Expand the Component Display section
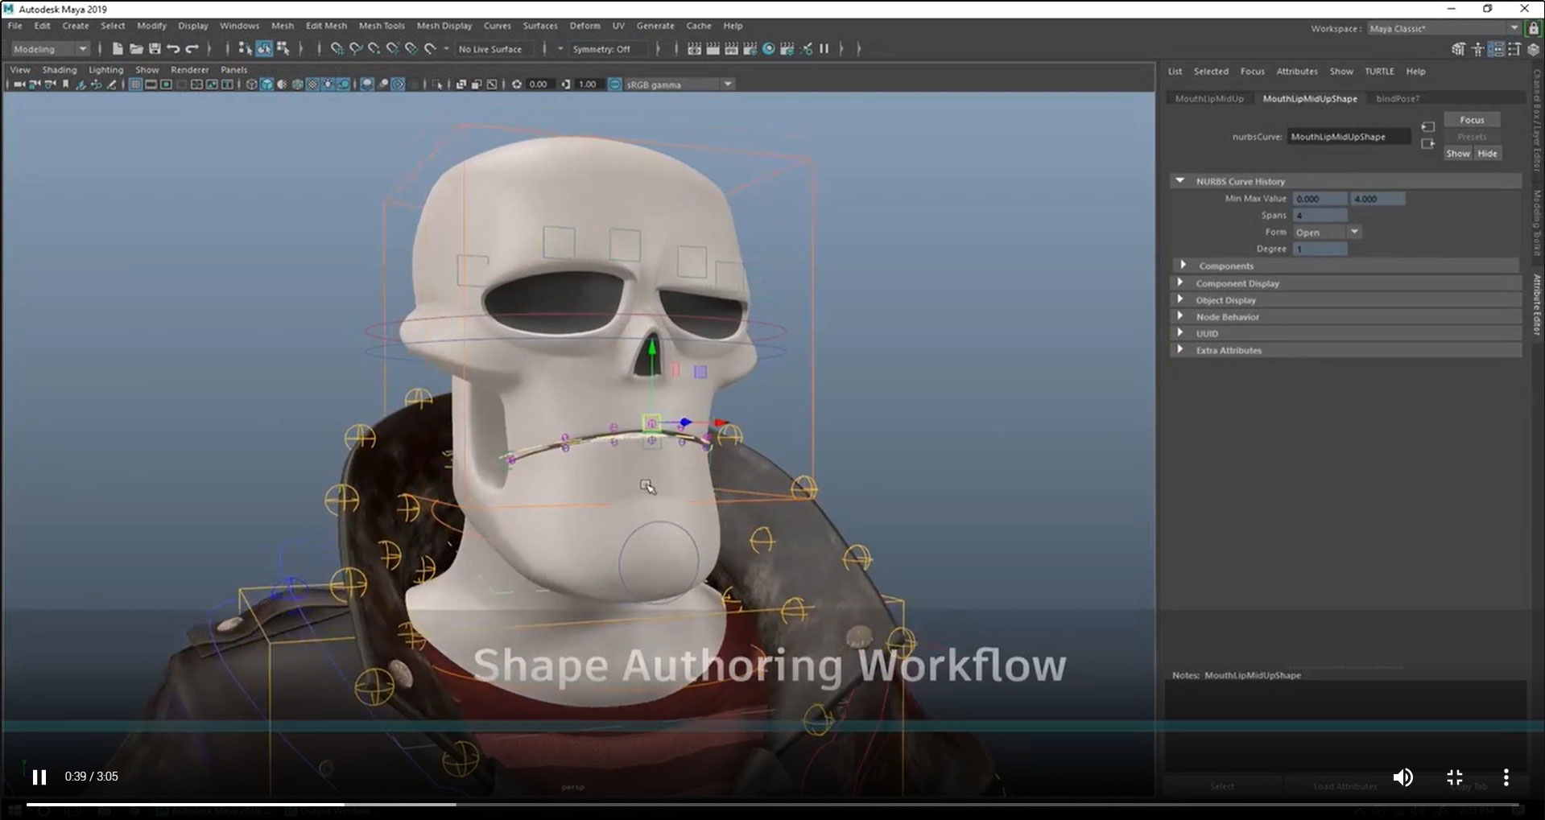Viewport: 1545px width, 820px height. coord(1345,283)
